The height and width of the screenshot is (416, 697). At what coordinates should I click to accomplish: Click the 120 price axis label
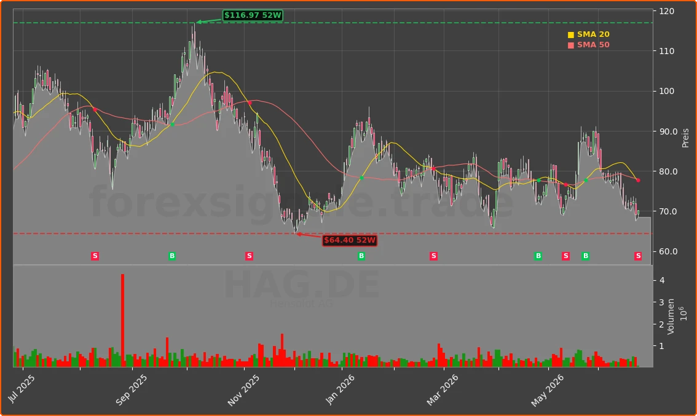667,11
